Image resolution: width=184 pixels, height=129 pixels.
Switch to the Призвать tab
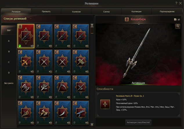tap(46, 12)
